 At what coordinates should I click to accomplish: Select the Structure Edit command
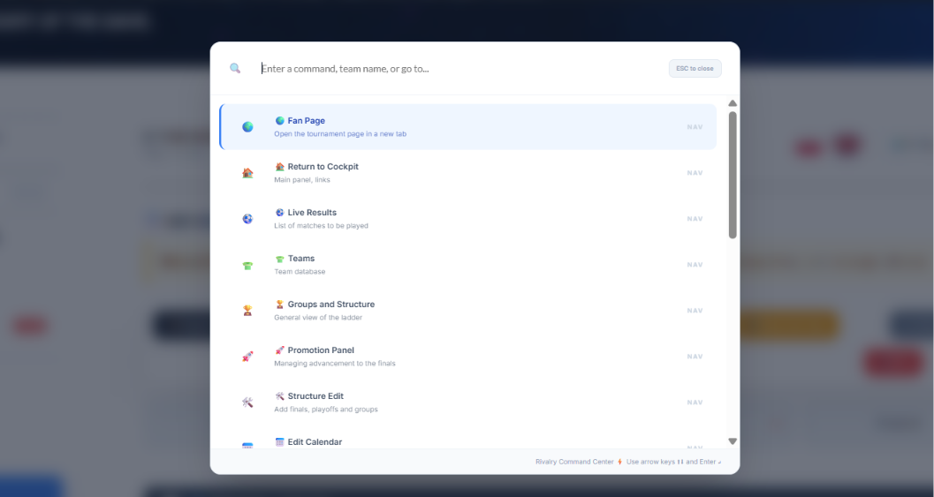pyautogui.click(x=468, y=403)
